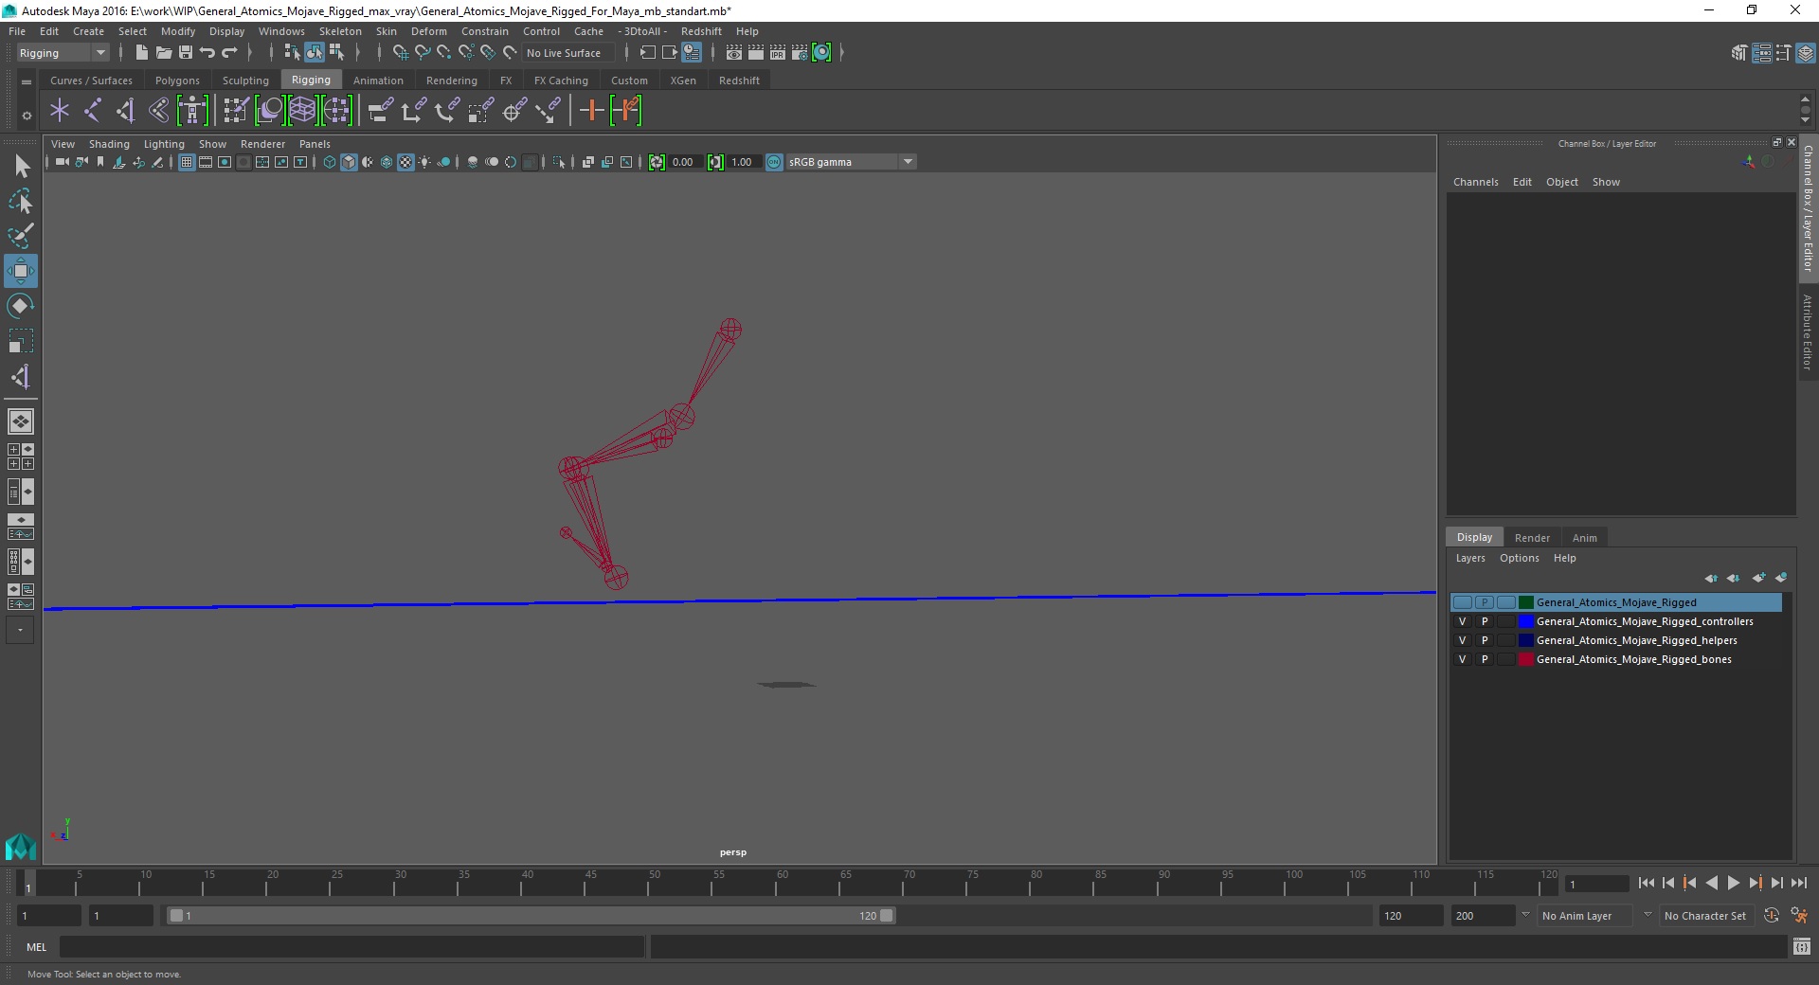Switch to the Polygons shelf tab
Viewport: 1819px width, 985px height.
pyautogui.click(x=177, y=81)
